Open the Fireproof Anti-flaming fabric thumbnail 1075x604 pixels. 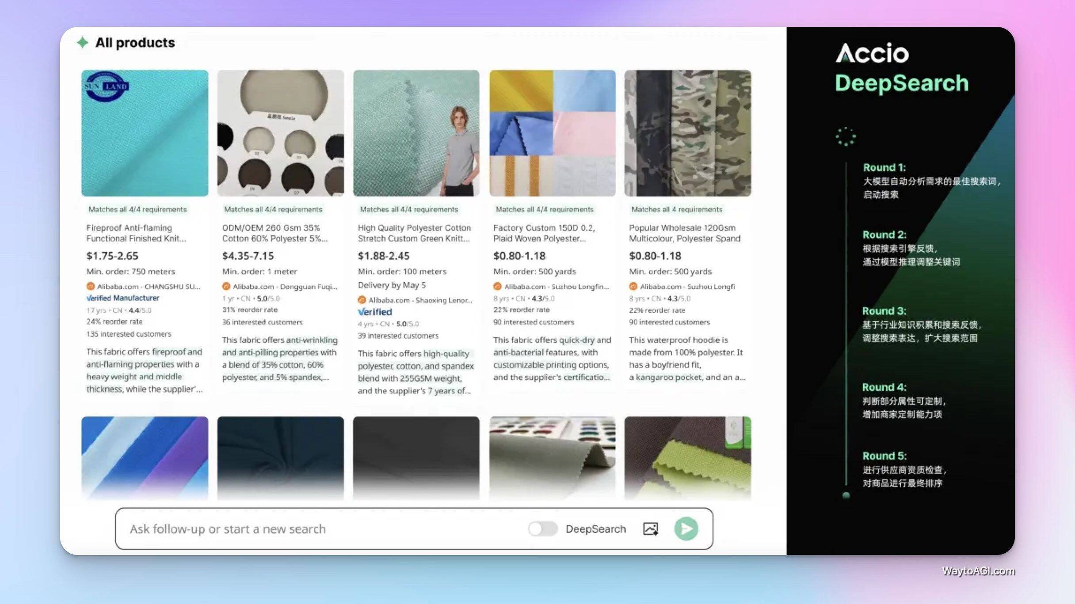click(145, 133)
